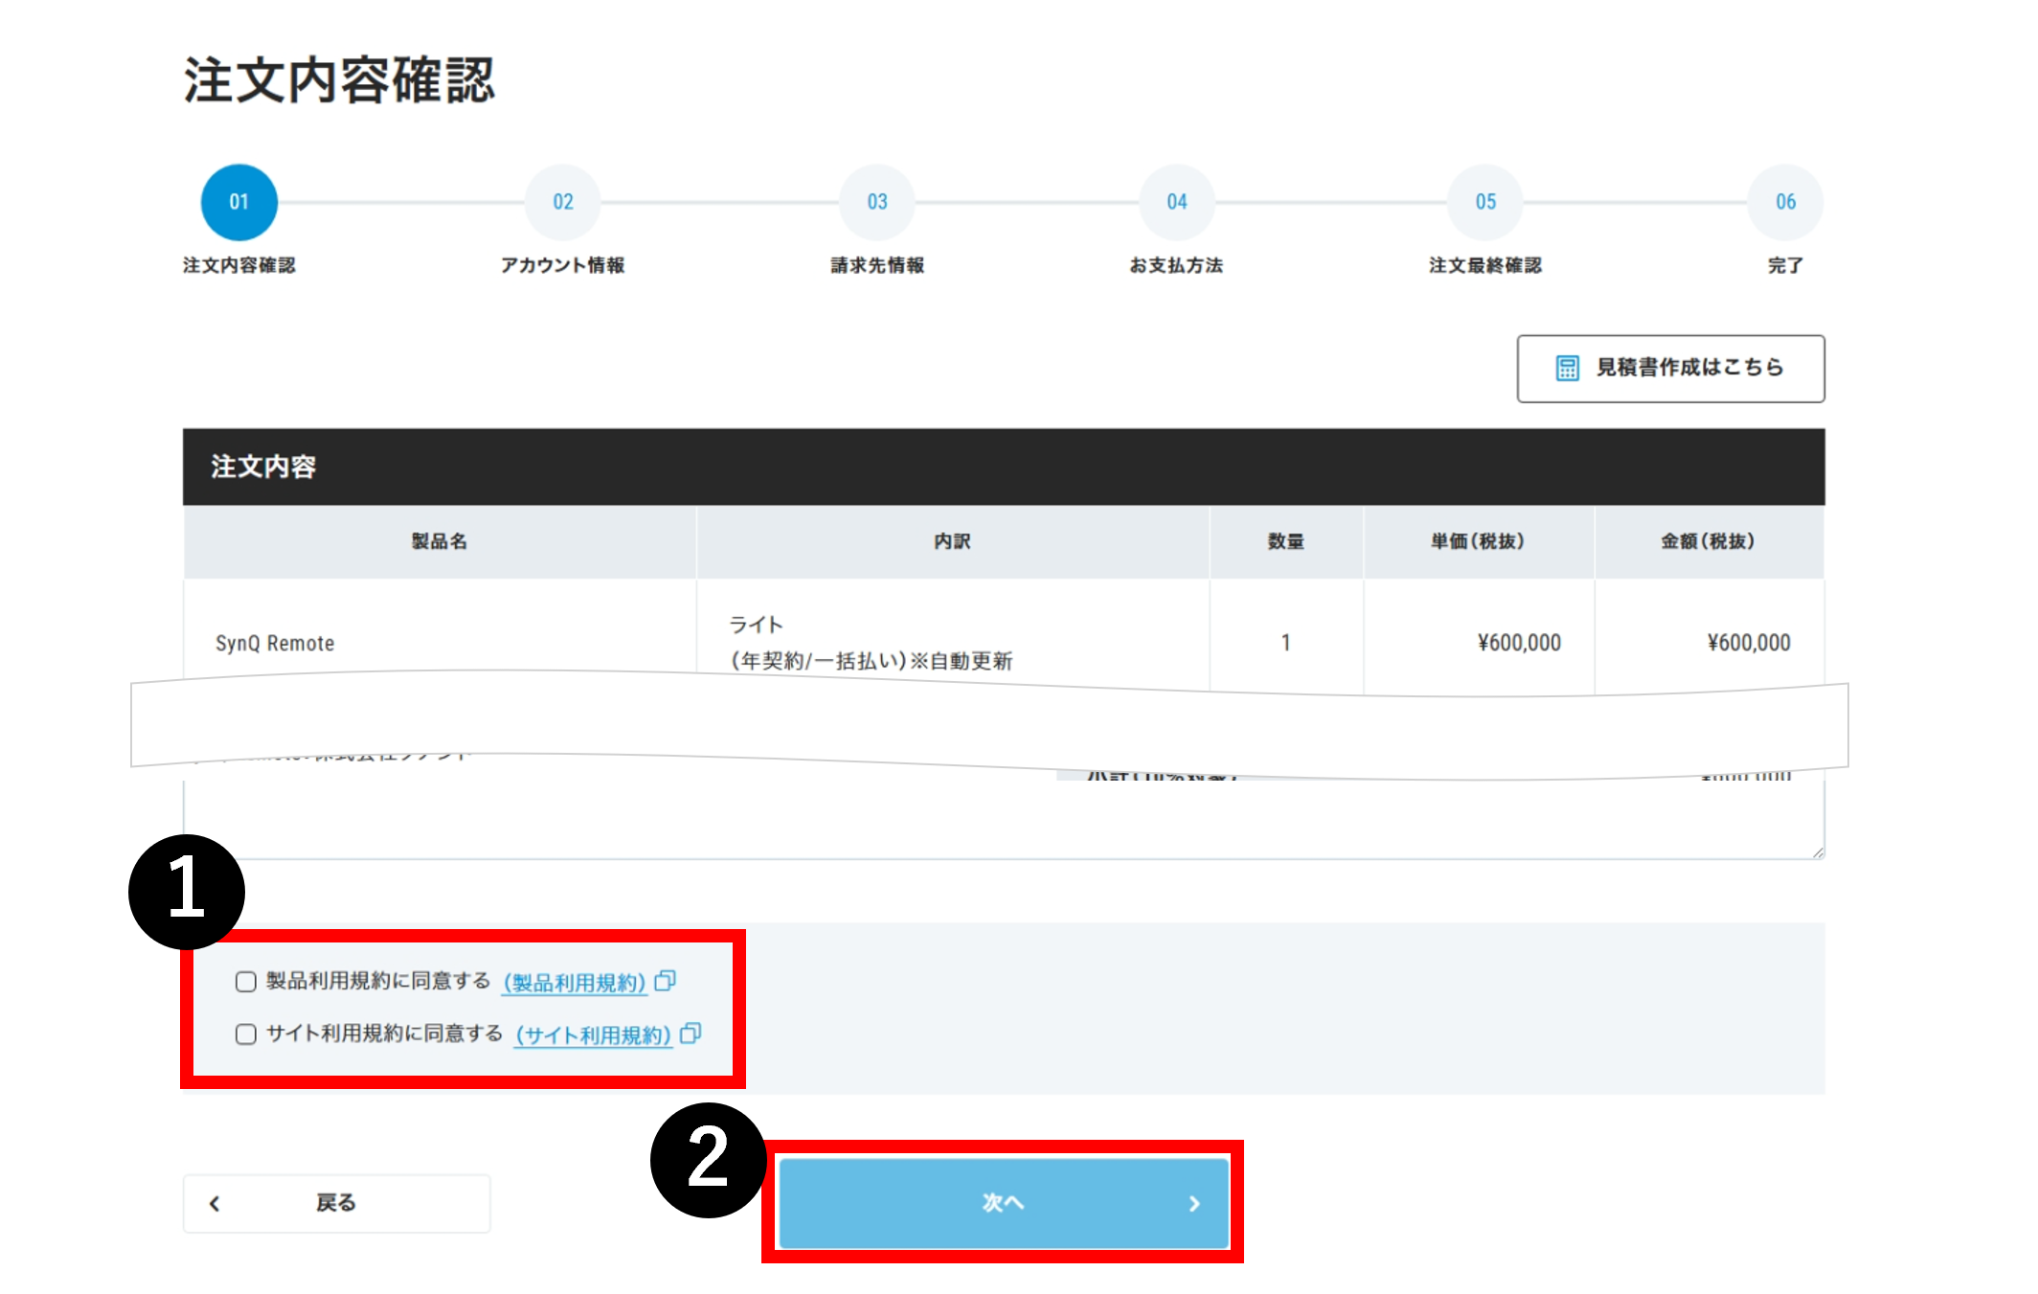Image resolution: width=2038 pixels, height=1294 pixels.
Task: Click the right chevron on 次へ button
Action: point(1194,1204)
